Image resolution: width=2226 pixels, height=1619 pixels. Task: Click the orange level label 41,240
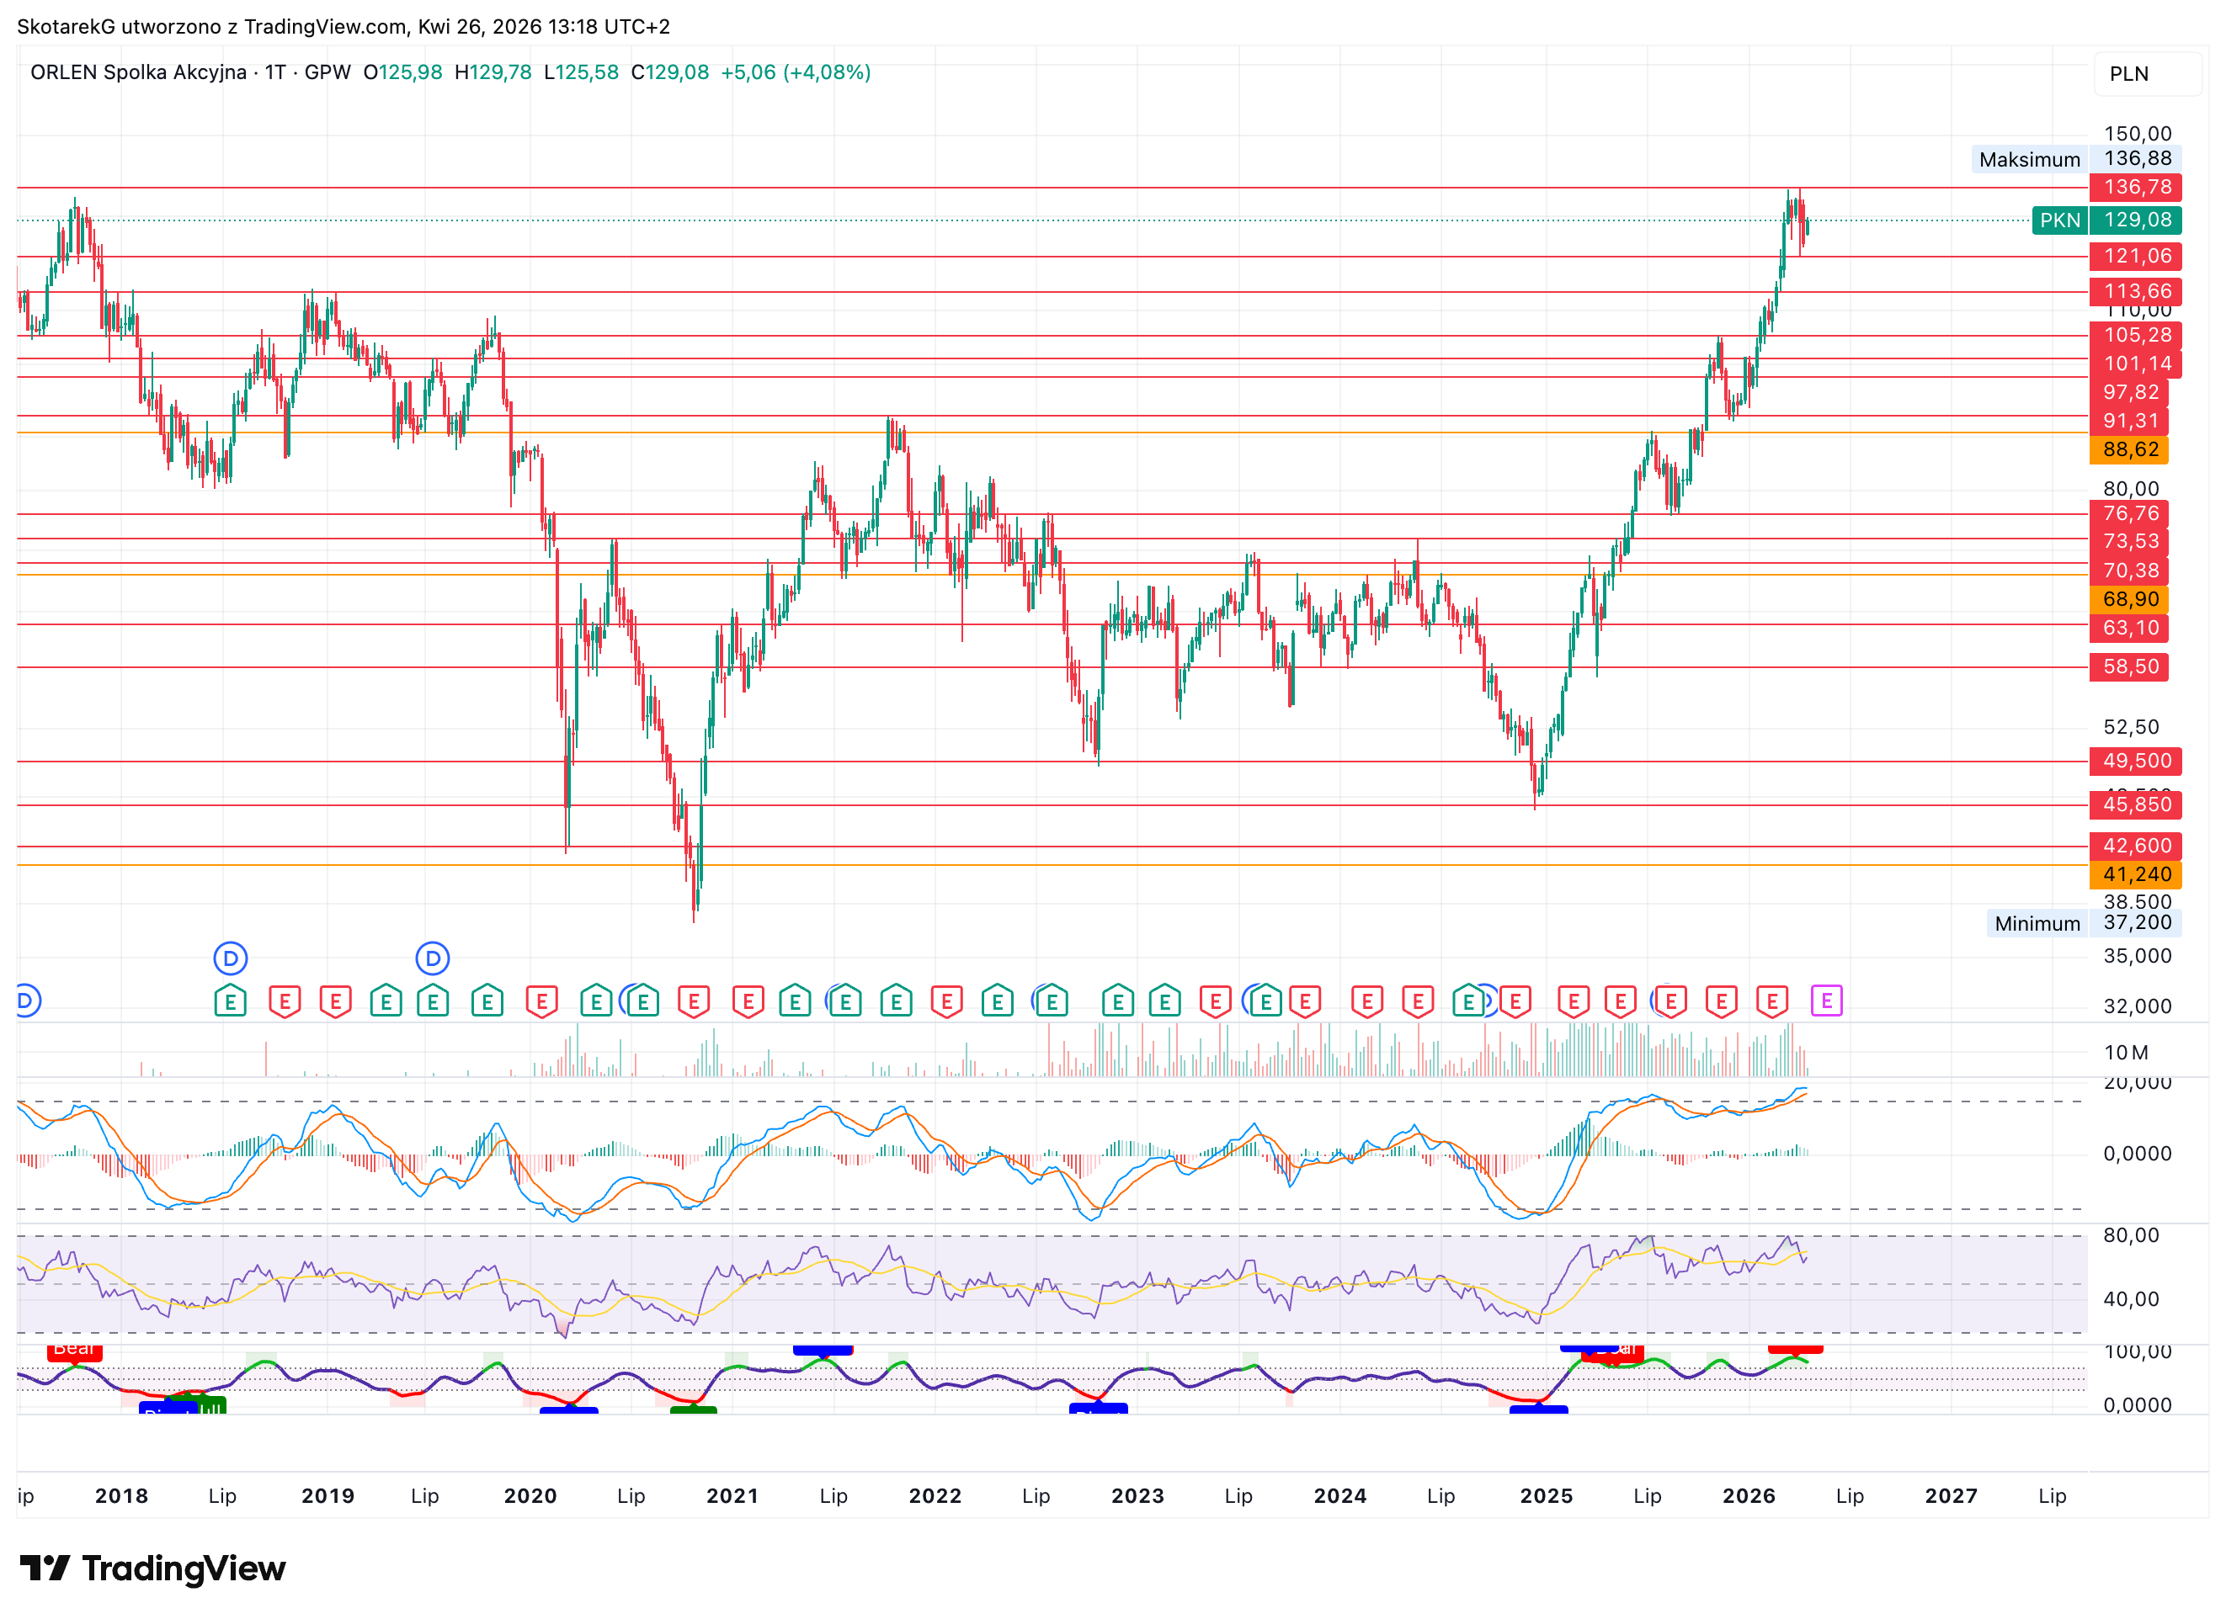(2136, 874)
